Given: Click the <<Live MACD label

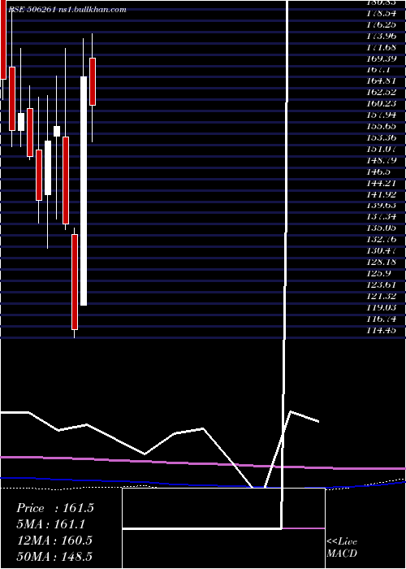Looking at the screenshot, I should click(x=342, y=547).
